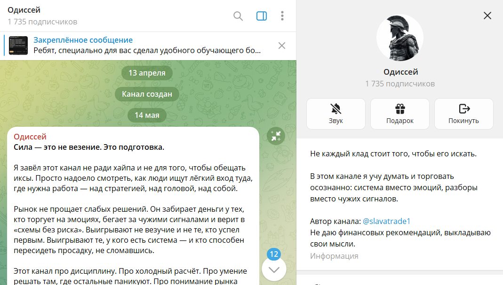Click channel title Одиссей in header
The image size is (503, 285).
pyautogui.click(x=24, y=10)
